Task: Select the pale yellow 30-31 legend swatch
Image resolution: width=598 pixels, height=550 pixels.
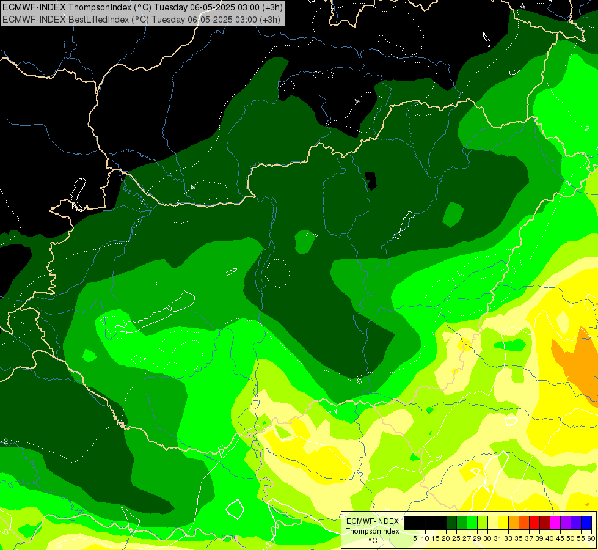Action: tap(493, 523)
